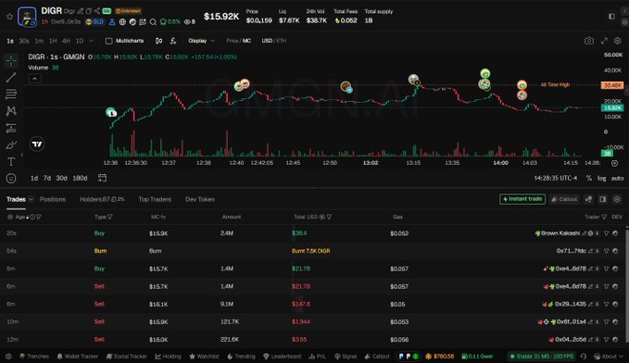Click the trade marker at chart start
This screenshot has height=363, width=629.
point(111,113)
